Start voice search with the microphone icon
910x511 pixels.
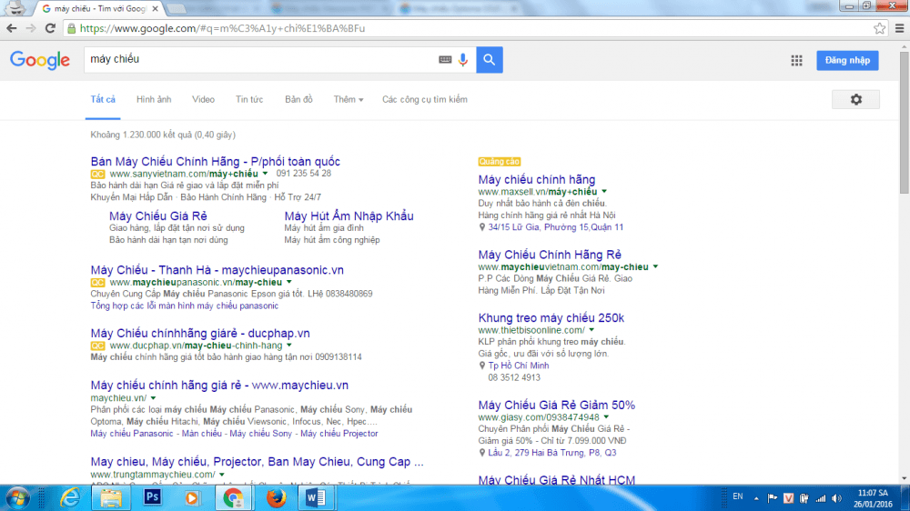point(463,59)
